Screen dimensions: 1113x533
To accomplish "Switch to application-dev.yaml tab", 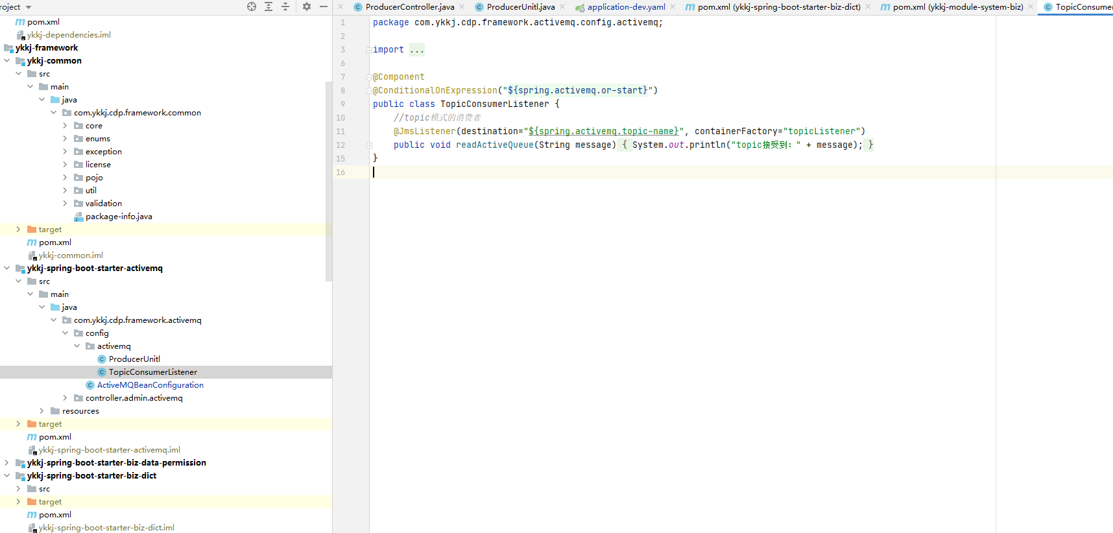I will point(626,7).
